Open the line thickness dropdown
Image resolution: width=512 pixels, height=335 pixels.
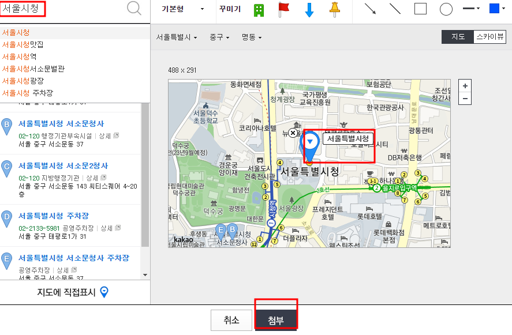(x=471, y=9)
